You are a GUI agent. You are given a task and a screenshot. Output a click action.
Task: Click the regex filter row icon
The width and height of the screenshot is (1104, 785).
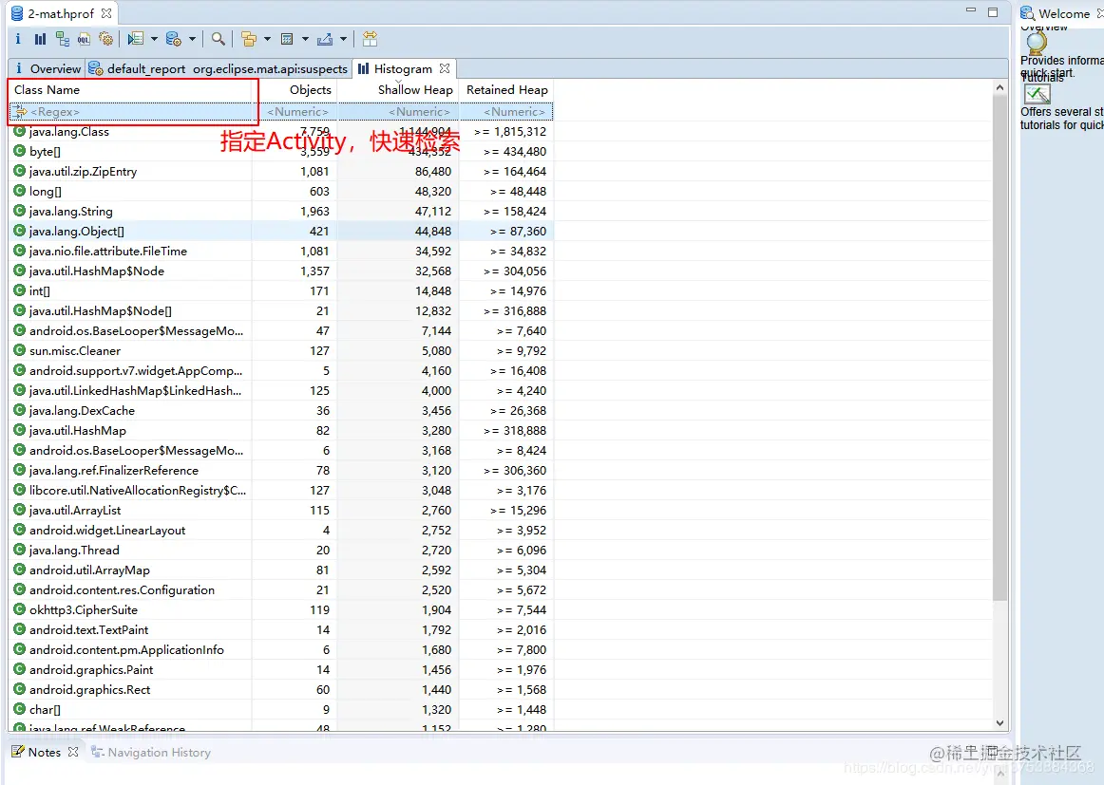click(x=20, y=111)
